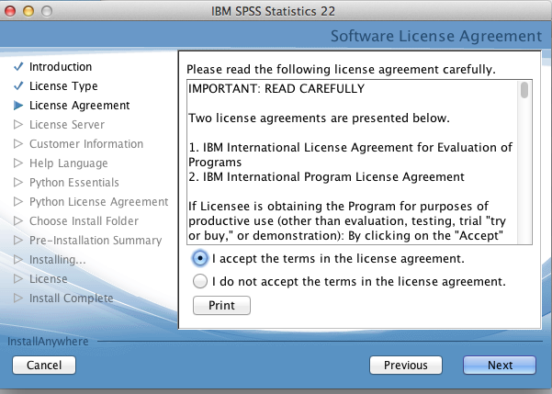The image size is (552, 394).
Task: Click the Python Essentials step arrow icon
Action: [x=18, y=183]
